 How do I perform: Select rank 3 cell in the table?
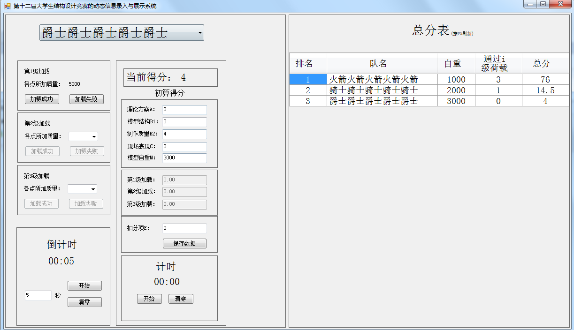point(308,101)
